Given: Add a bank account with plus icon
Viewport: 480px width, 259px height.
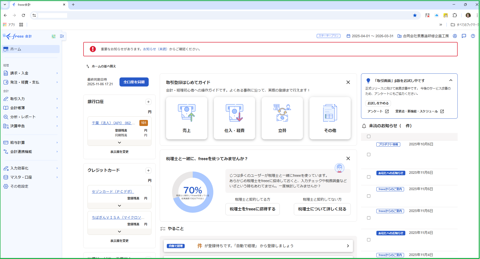Looking at the screenshot, I should coord(148,102).
